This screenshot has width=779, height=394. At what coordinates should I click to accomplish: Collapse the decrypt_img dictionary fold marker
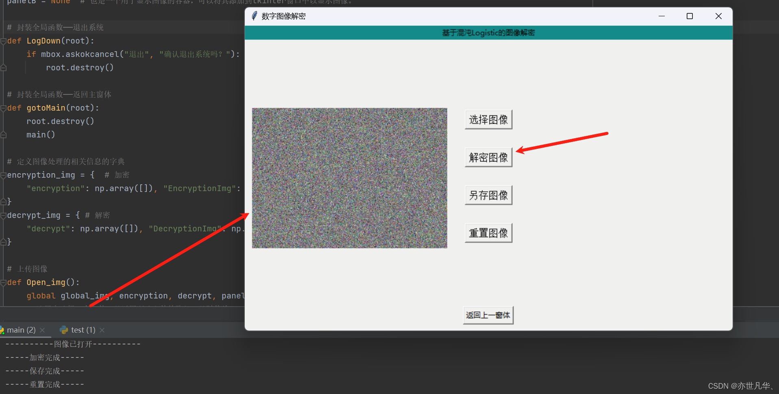click(x=3, y=216)
